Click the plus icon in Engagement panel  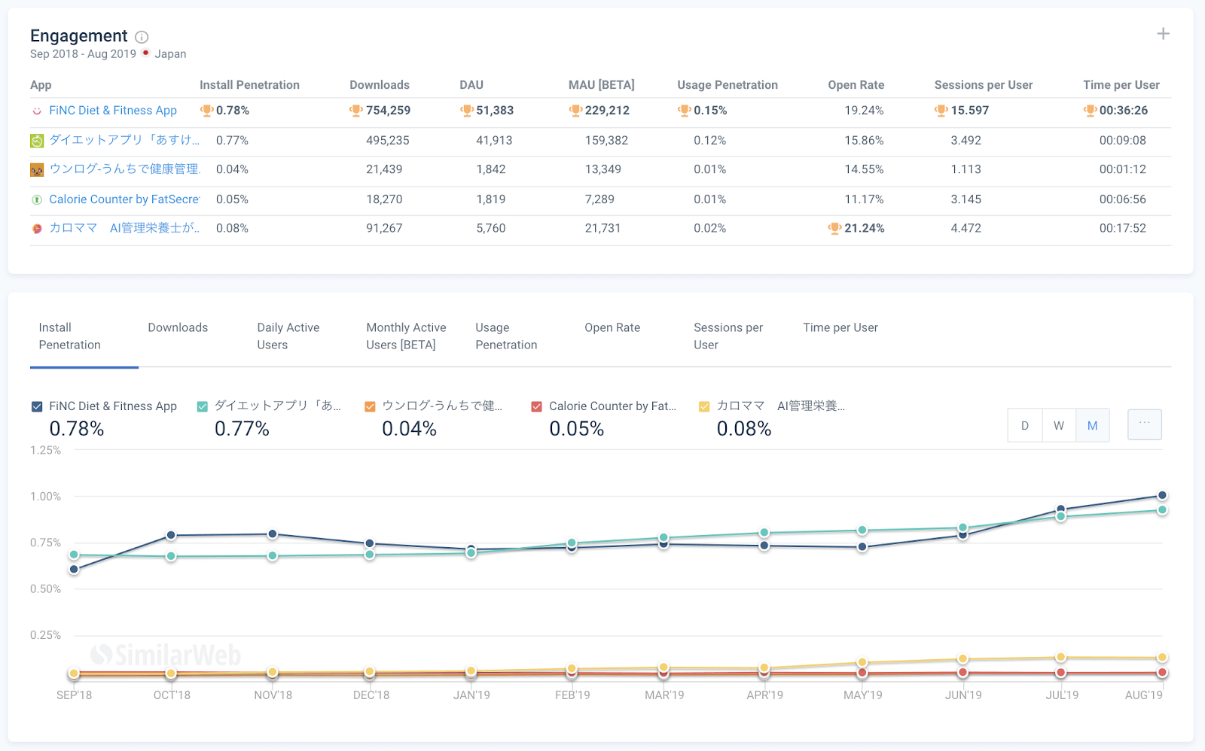pos(1163,34)
